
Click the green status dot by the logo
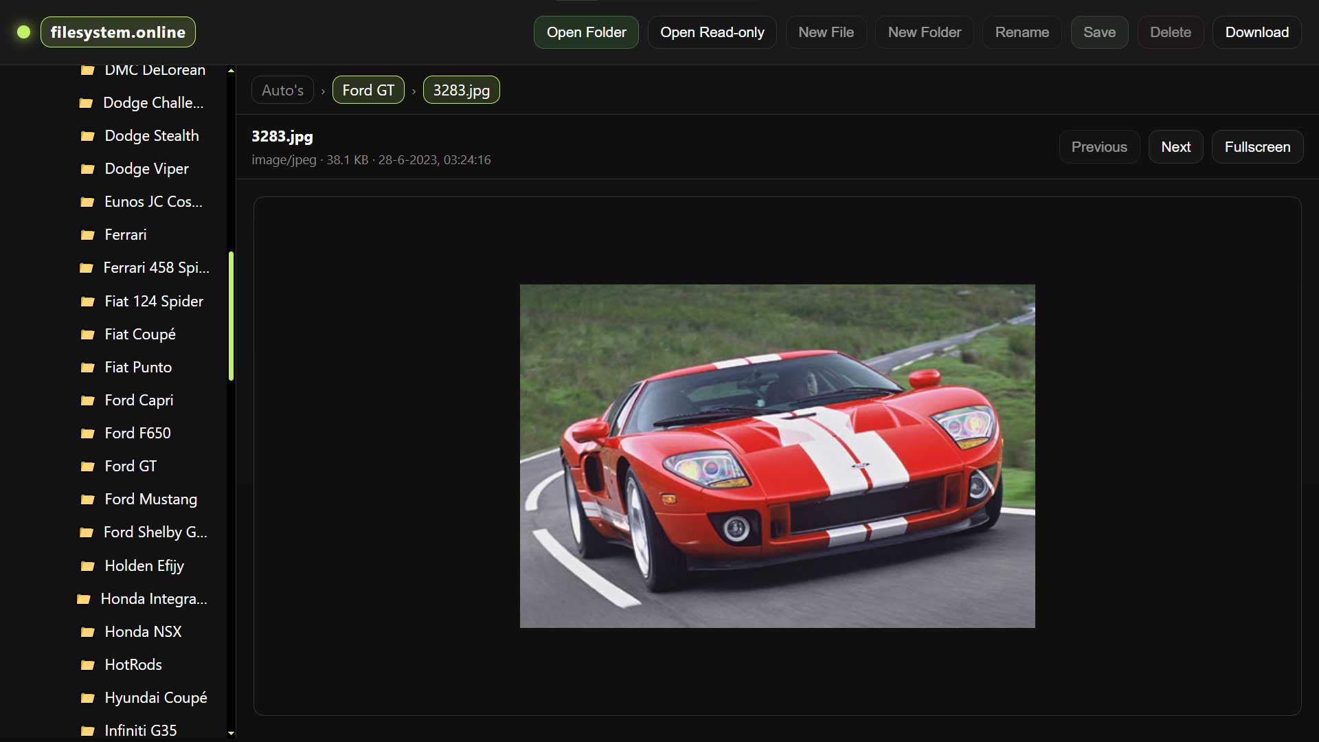tap(23, 32)
